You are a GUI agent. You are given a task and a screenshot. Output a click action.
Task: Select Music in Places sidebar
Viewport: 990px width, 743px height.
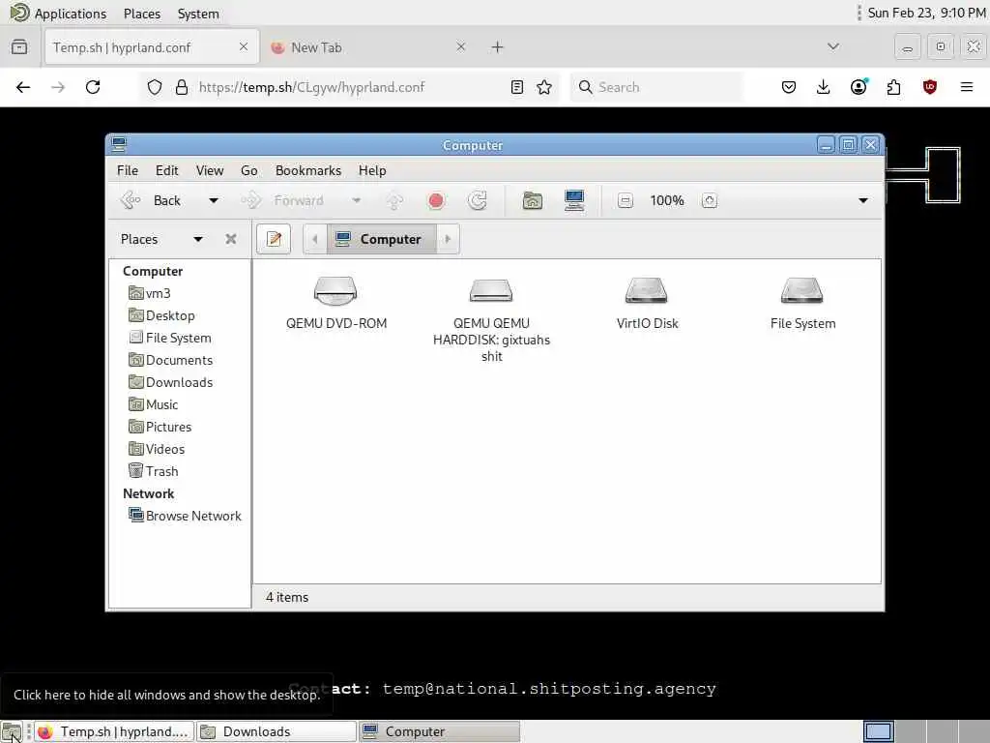[154, 404]
